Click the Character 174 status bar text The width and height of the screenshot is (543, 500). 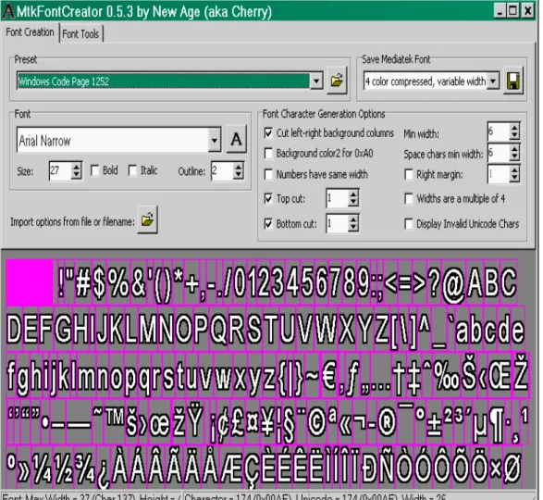(x=315, y=496)
